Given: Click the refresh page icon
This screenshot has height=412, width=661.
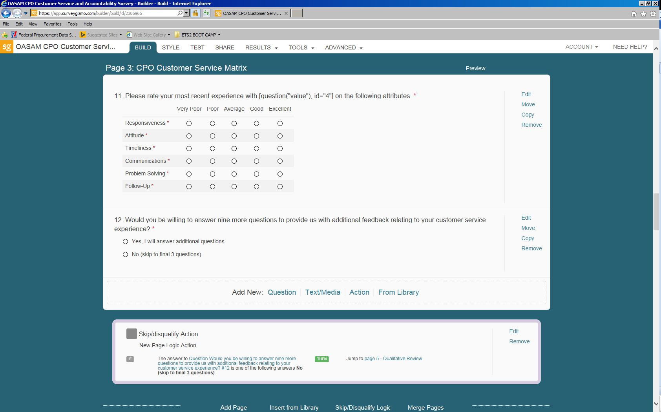Looking at the screenshot, I should click(x=206, y=13).
